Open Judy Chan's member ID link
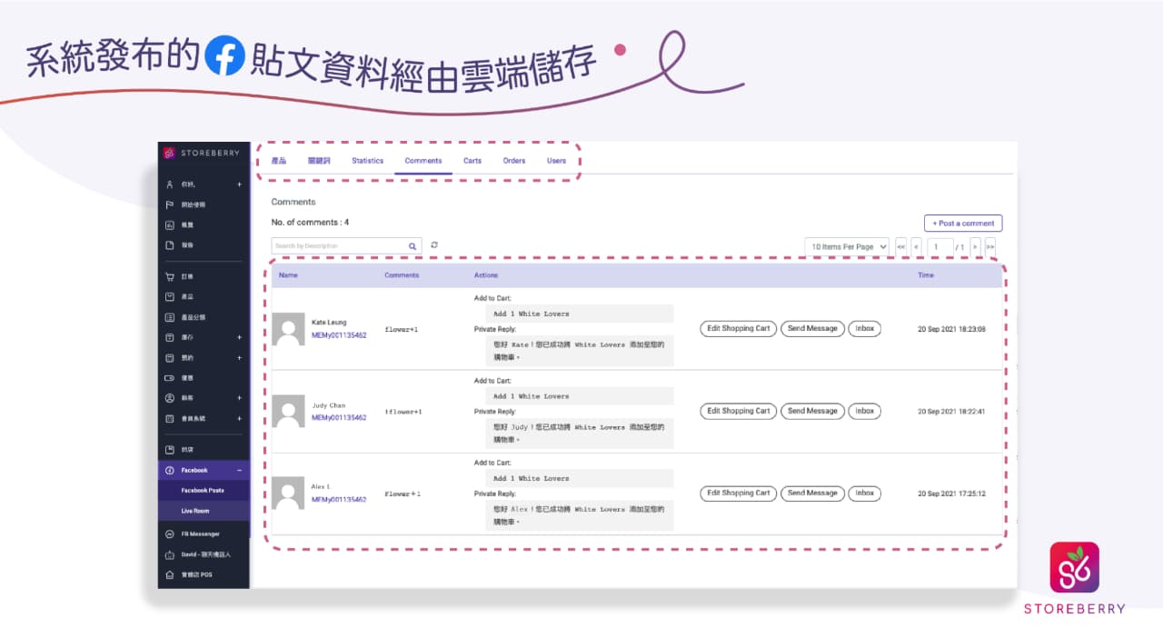1163x638 pixels. pyautogui.click(x=339, y=418)
